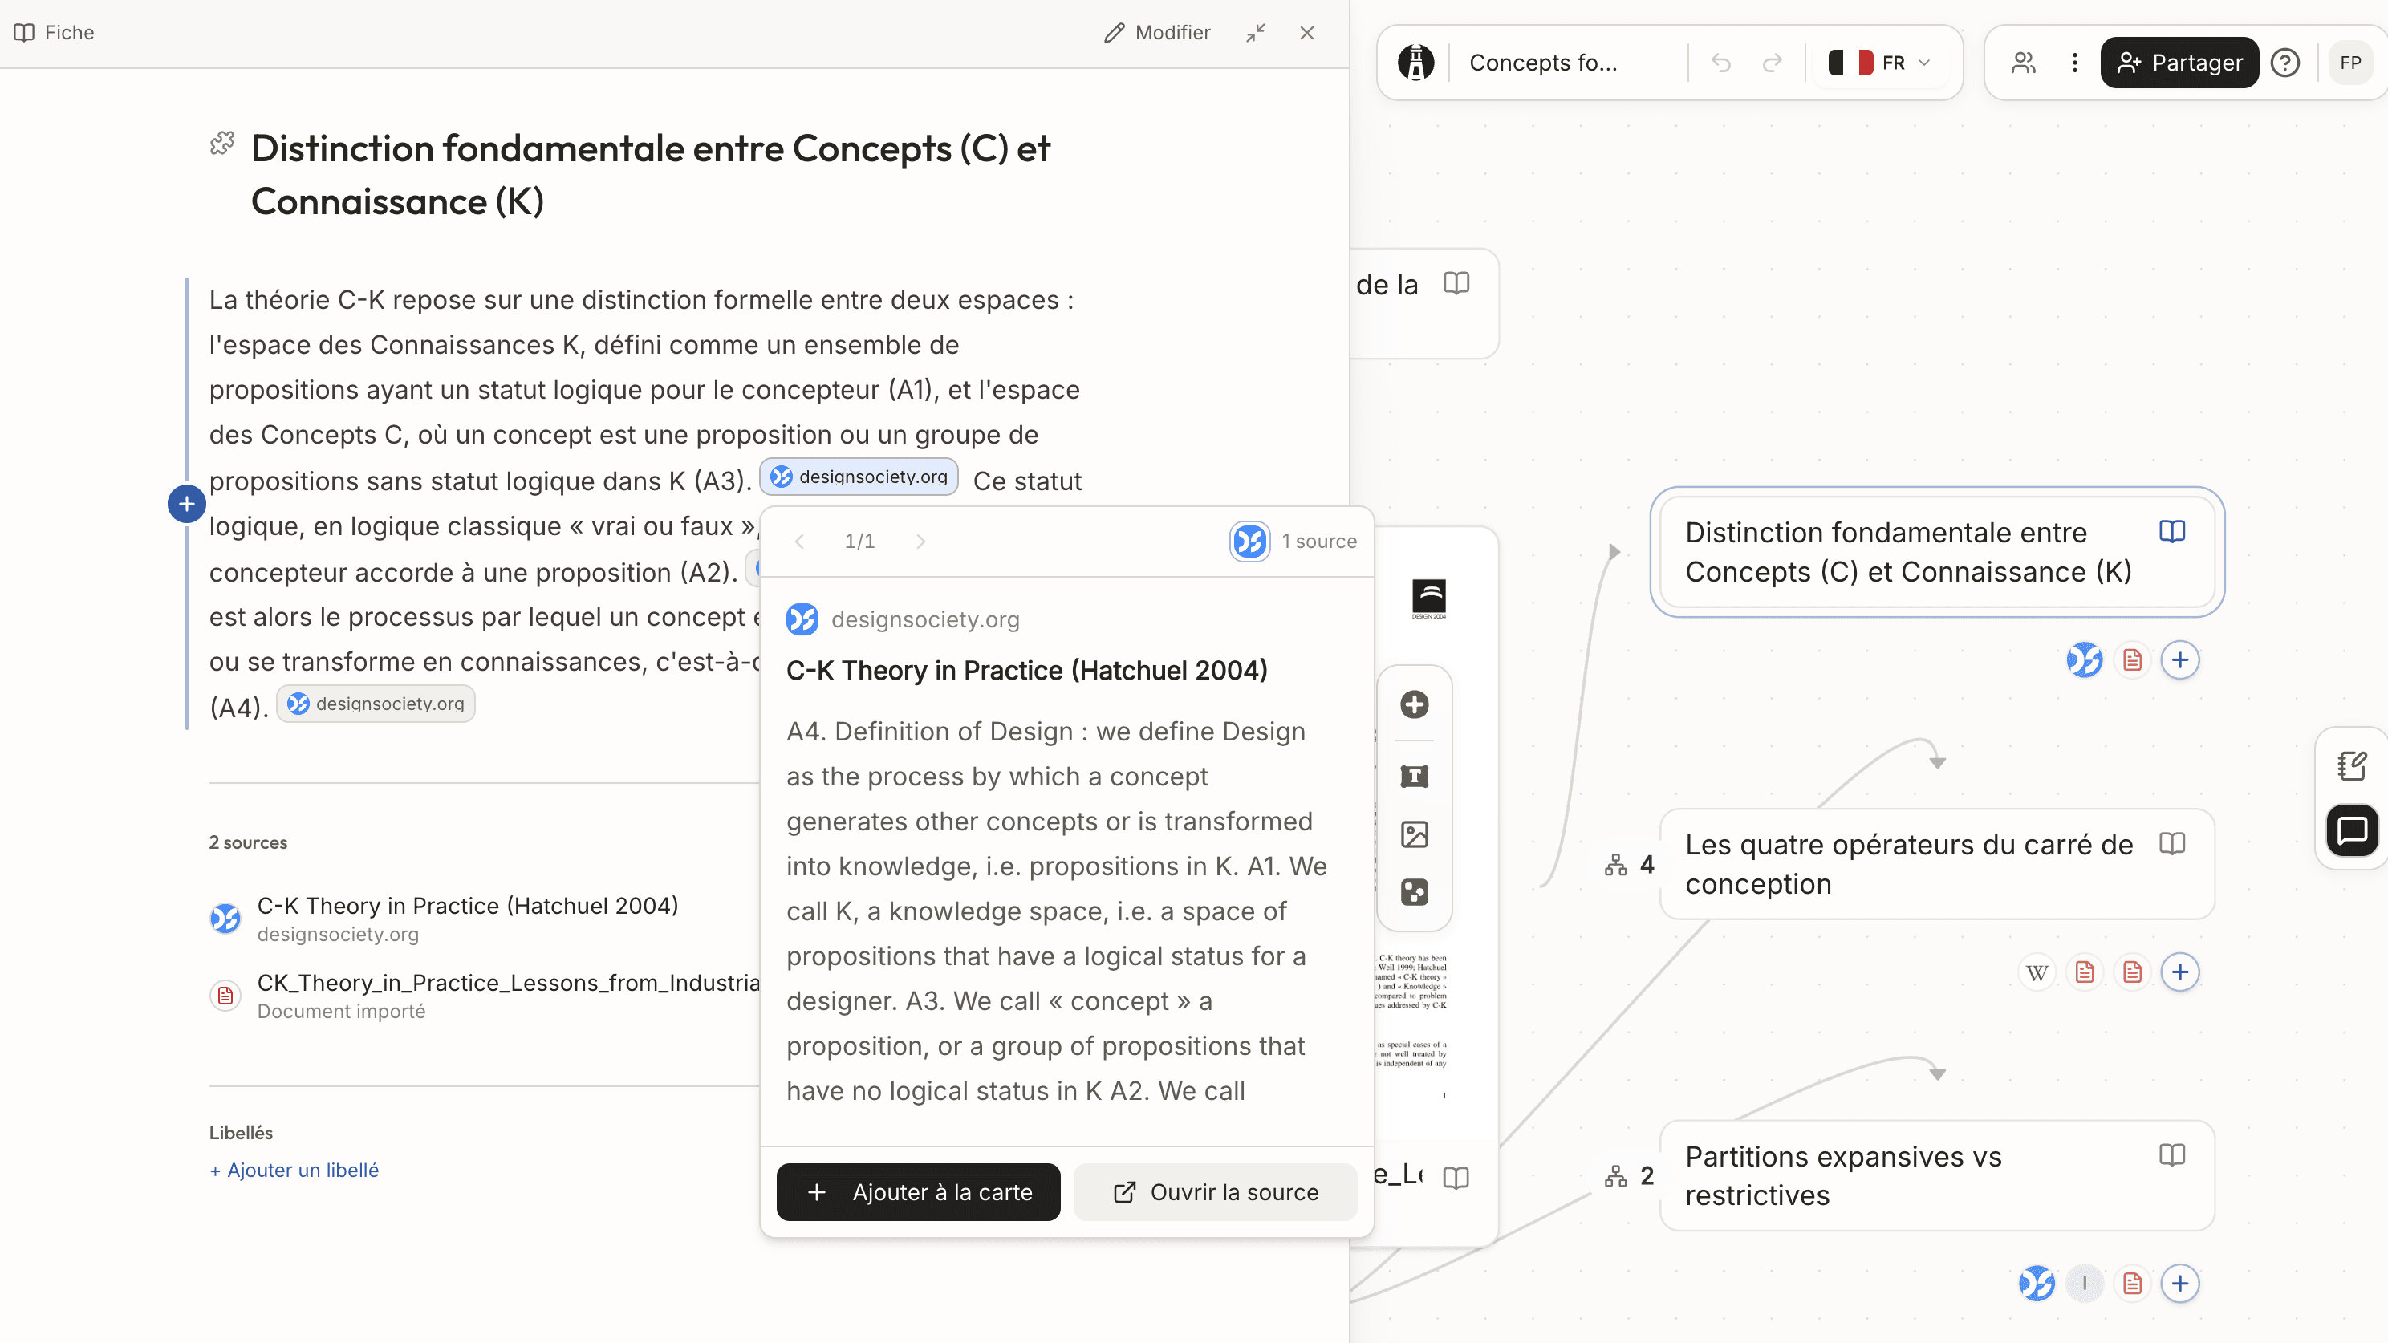Screen dimensions: 2388x1343
Task: Click plus button under Distinction node
Action: (2179, 659)
